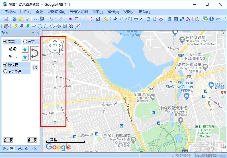Screen dimensions: 227x158
Task: Click the building icon in toolbar
Action: pos(197,19)
